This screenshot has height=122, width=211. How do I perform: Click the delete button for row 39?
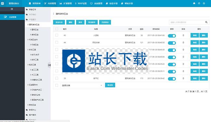pos(204,78)
